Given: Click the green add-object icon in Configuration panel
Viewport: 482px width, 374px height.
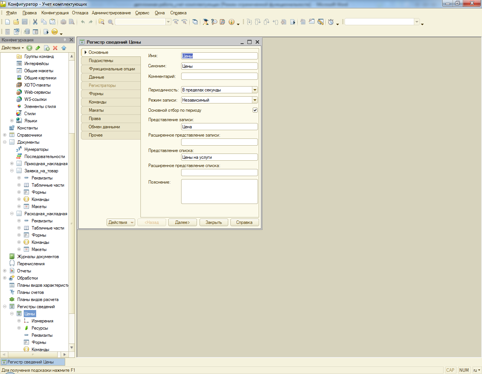Looking at the screenshot, I should [x=29, y=48].
